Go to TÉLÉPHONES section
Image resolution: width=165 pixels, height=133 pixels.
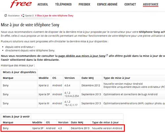(63, 5)
